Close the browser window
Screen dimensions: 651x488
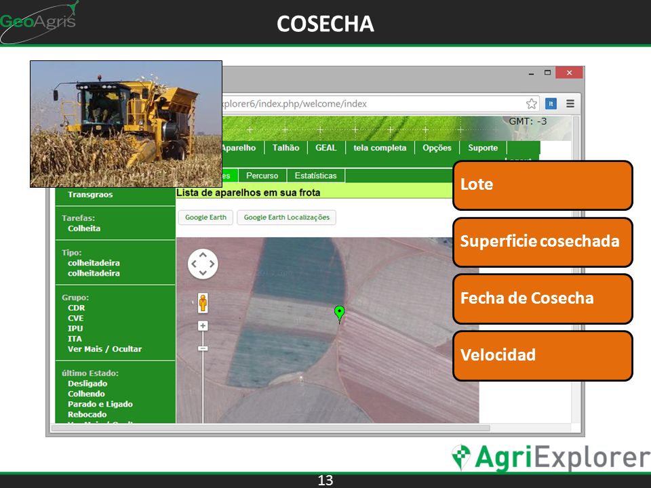point(569,73)
